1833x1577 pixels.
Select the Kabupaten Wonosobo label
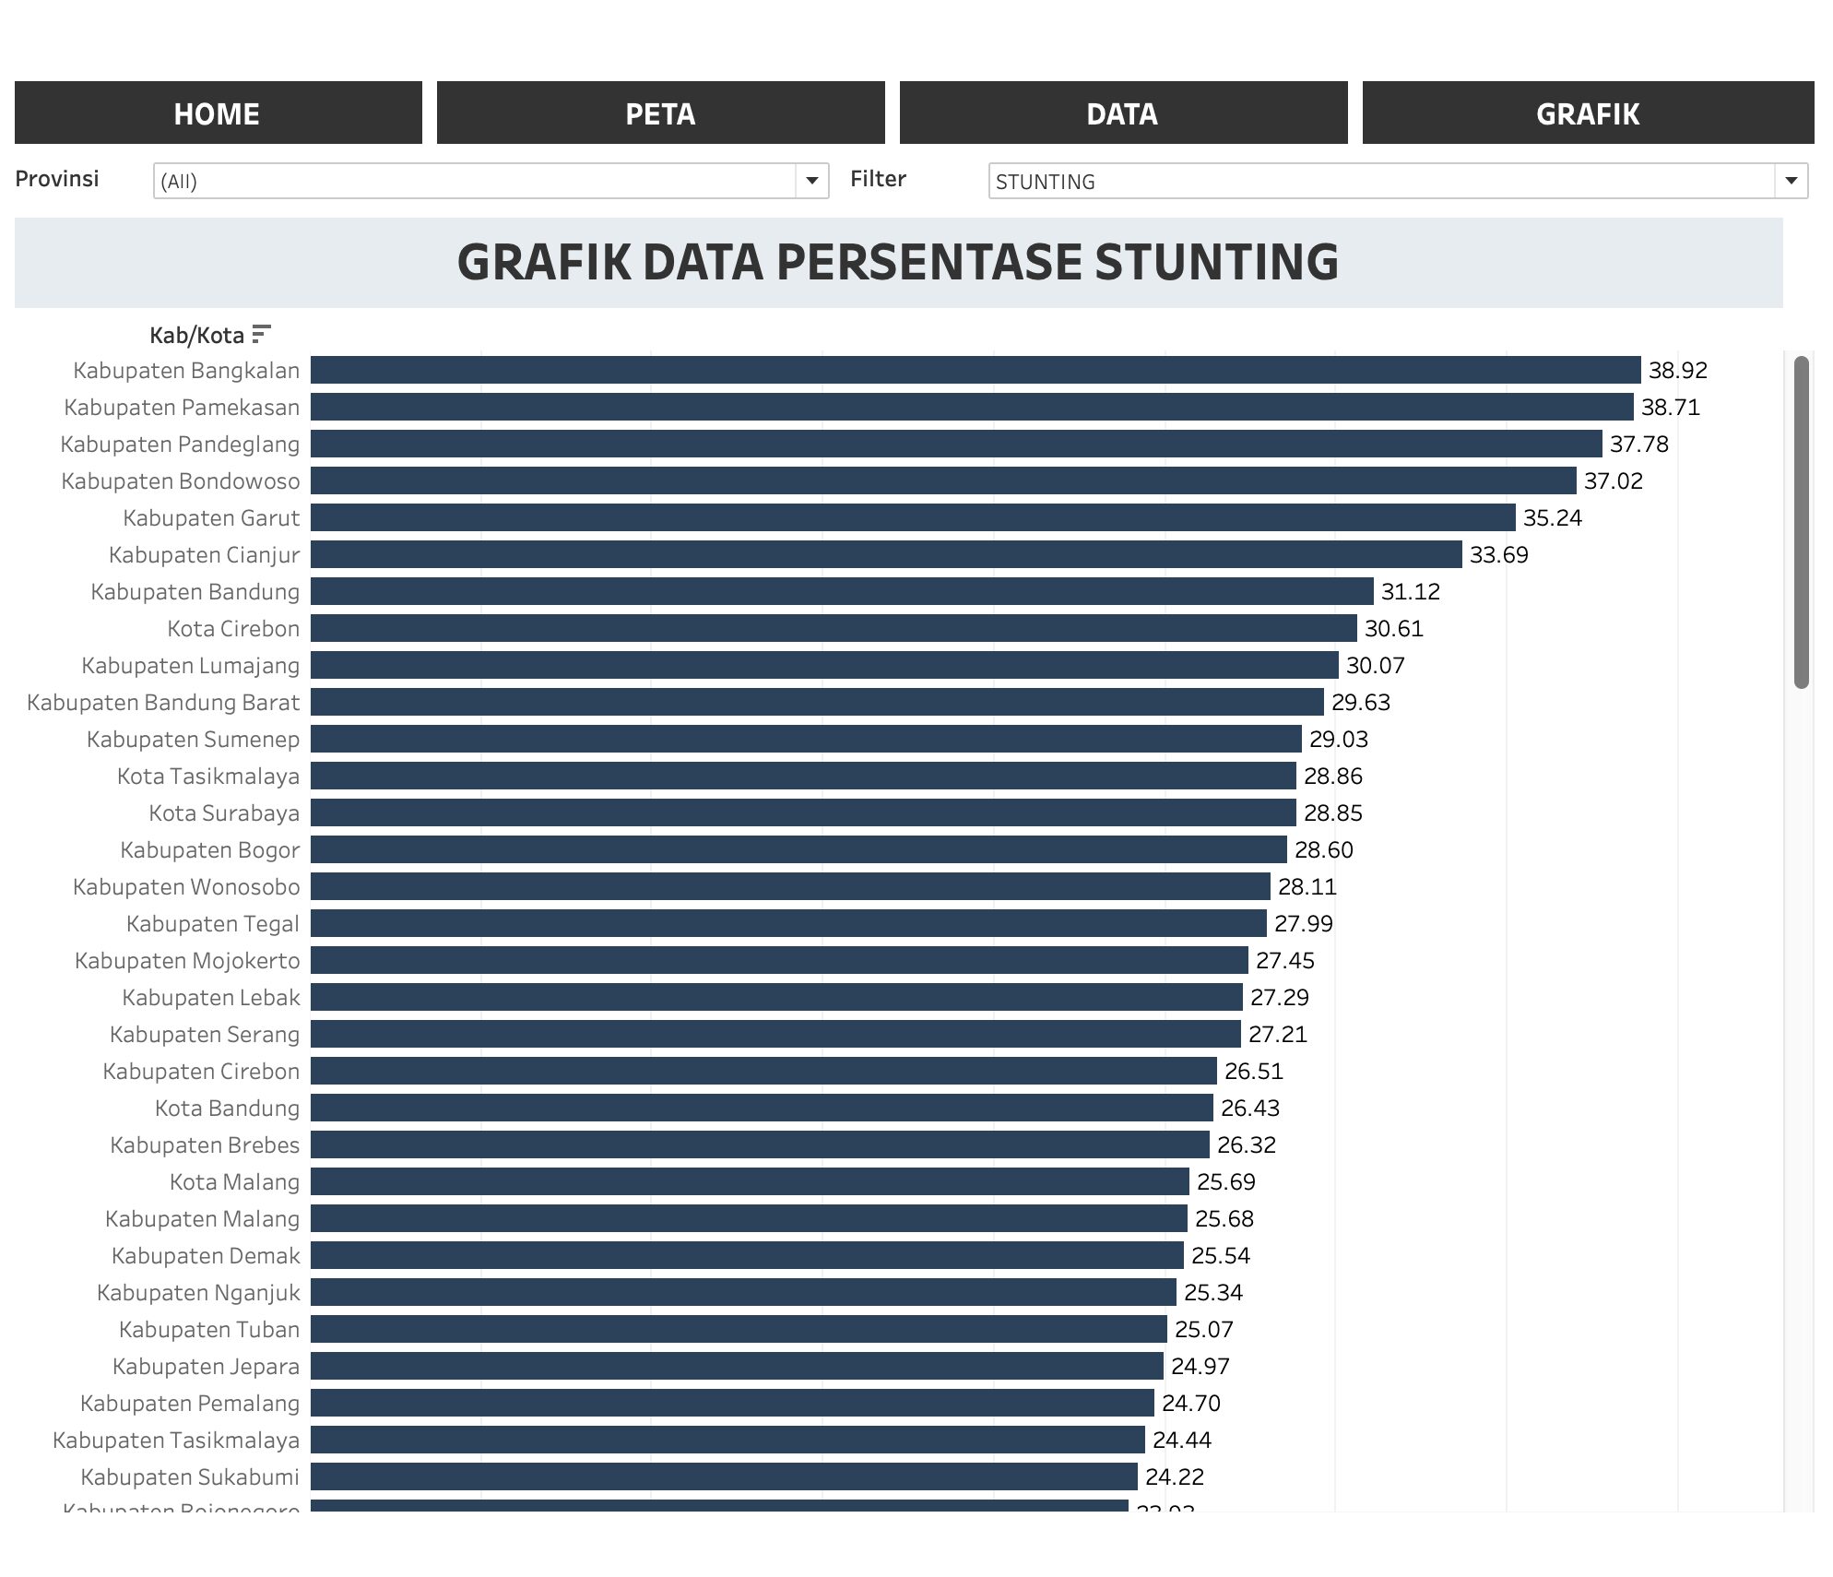(x=186, y=887)
